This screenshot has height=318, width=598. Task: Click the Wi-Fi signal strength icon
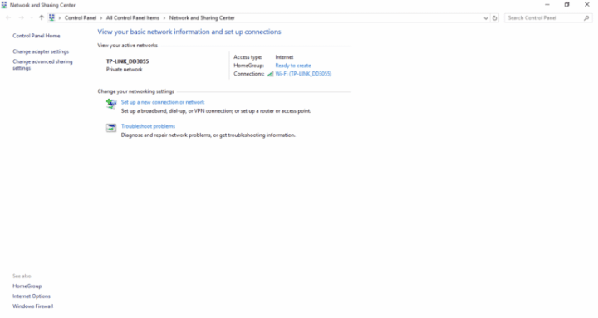[270, 74]
